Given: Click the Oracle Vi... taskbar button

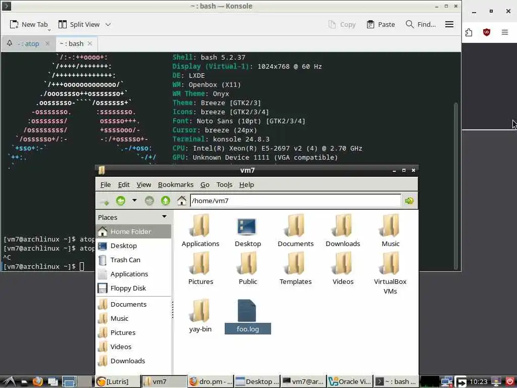Looking at the screenshot, I should point(350,382).
